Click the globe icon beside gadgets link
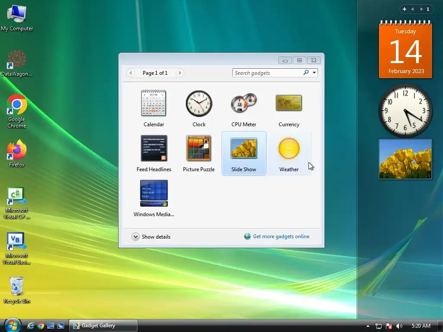This screenshot has height=332, width=443. 247,236
